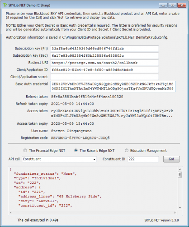
Task: Click the empty Client/Application secret field
Action: (104, 77)
